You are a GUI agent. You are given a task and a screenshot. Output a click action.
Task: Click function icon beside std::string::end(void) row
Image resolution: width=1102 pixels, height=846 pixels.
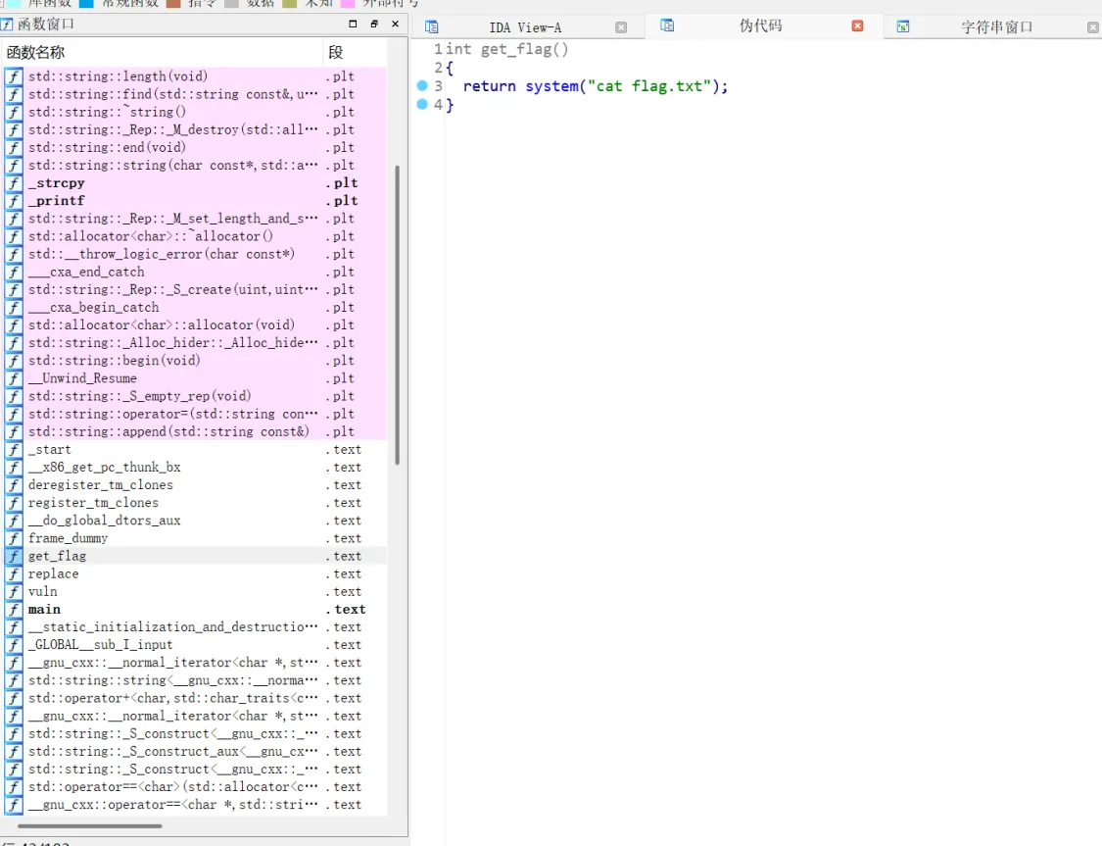pos(14,147)
